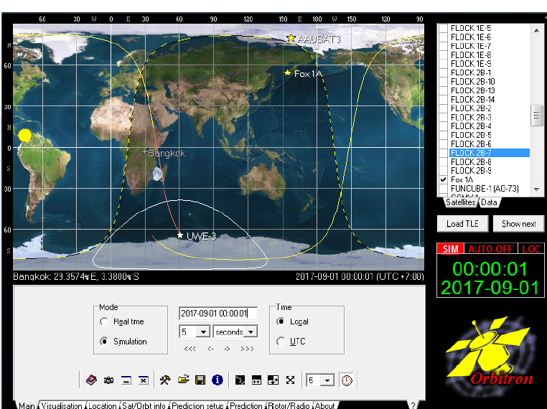Select FLOCK 2B-14 in the satellite list

tap(472, 99)
